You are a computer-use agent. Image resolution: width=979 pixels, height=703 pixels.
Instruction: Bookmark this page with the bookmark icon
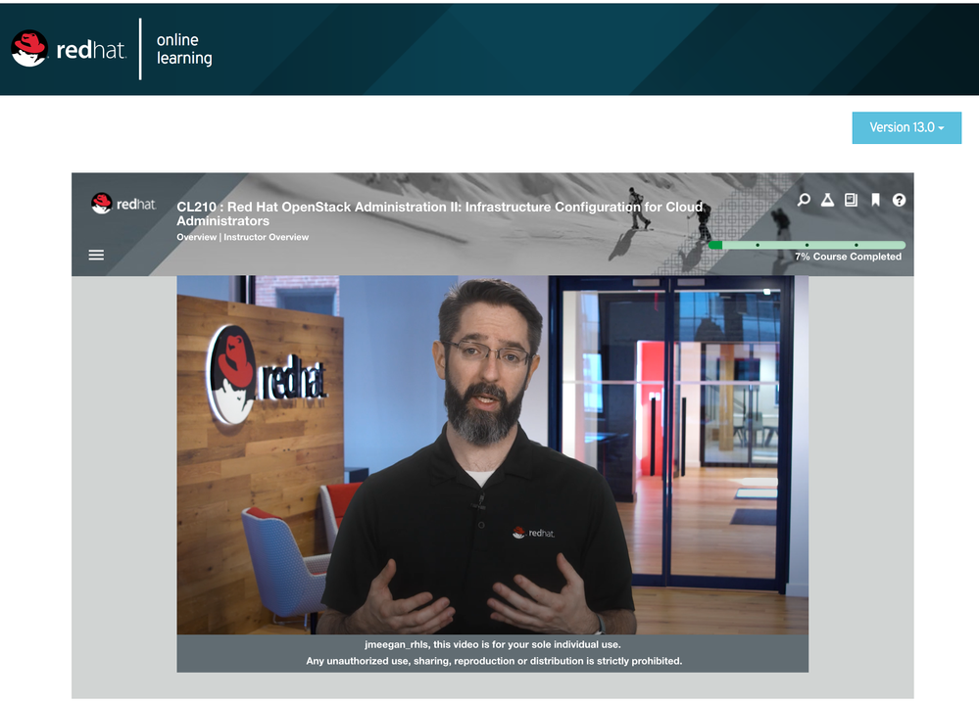875,200
